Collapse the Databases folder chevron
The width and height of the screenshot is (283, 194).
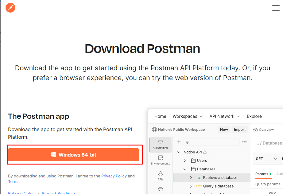point(185,169)
